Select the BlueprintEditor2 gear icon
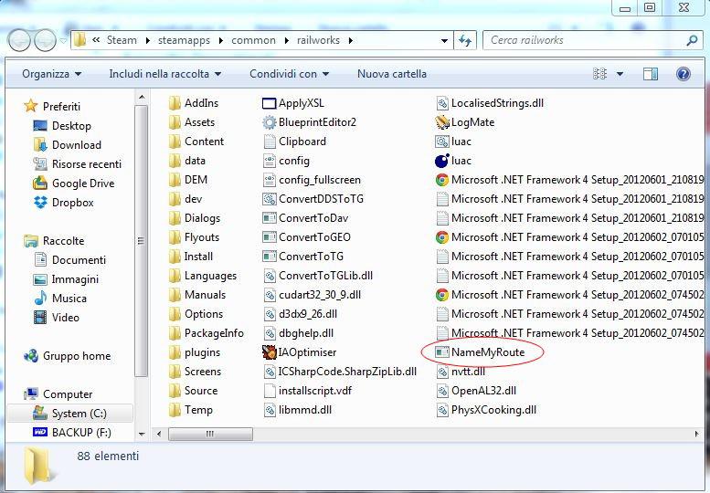This screenshot has width=710, height=493. [x=269, y=122]
